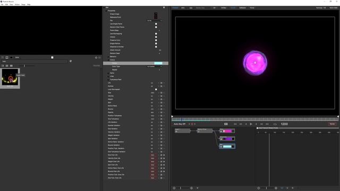
Task: Select the purple particle node
Action: click(227, 139)
